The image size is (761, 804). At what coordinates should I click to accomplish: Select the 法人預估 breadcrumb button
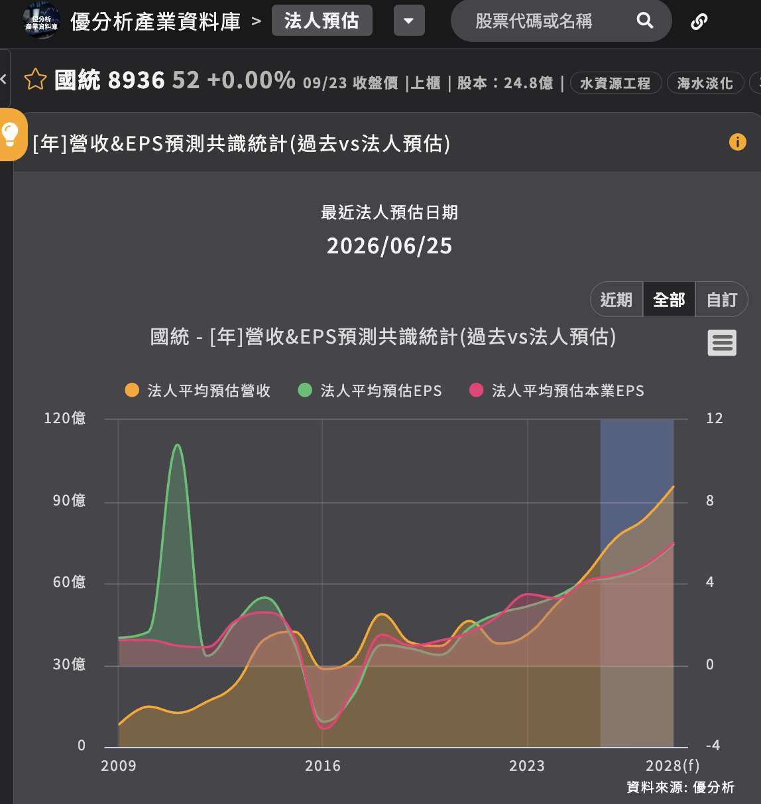click(x=322, y=21)
